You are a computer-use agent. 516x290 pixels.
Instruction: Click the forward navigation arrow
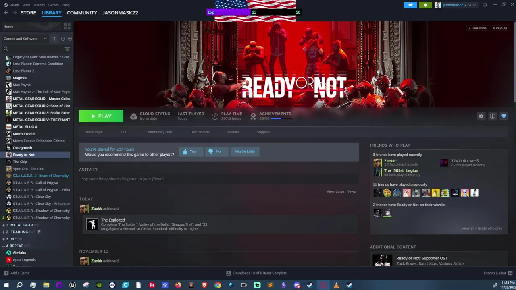[15, 13]
